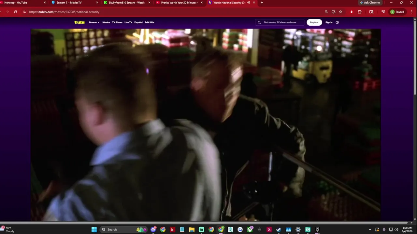Go to Movies section
This screenshot has width=417, height=234.
point(106,22)
